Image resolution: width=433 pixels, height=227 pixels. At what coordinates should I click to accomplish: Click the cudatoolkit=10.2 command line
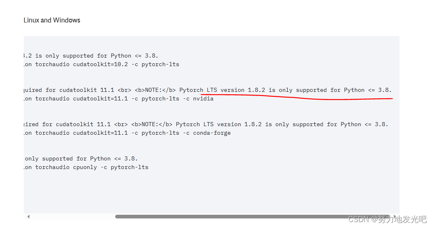pos(101,64)
